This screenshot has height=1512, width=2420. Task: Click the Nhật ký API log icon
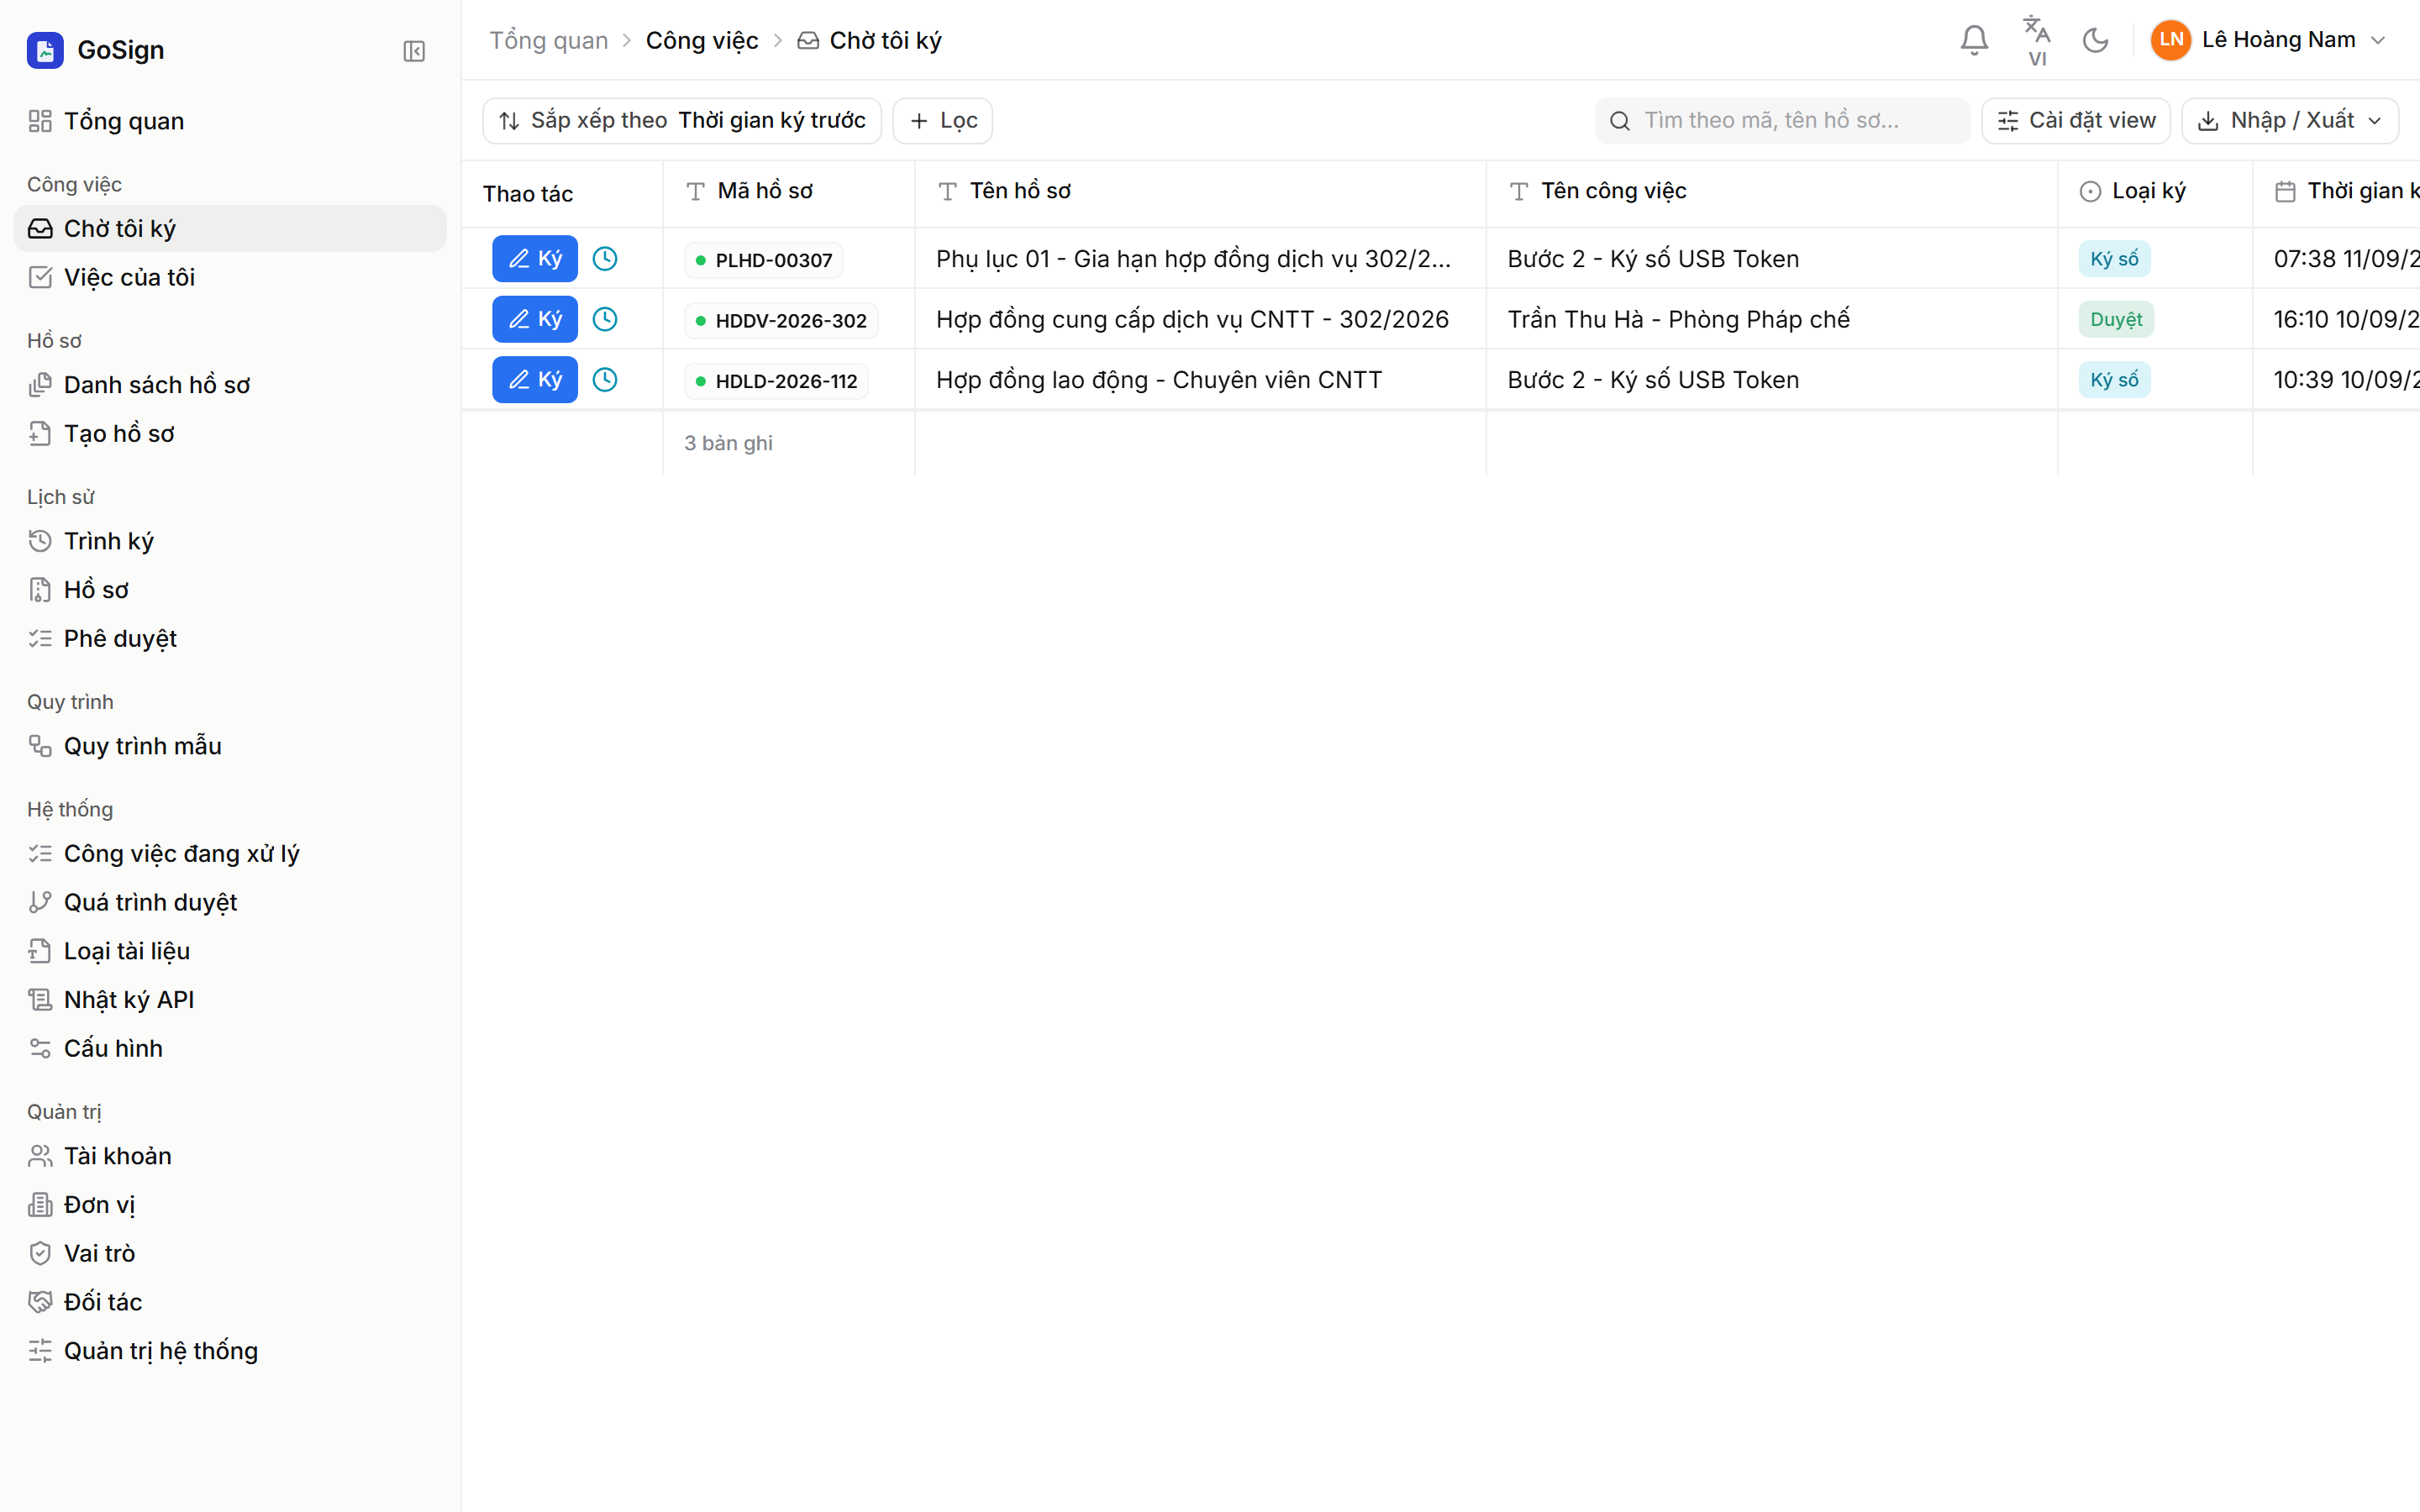[40, 1000]
